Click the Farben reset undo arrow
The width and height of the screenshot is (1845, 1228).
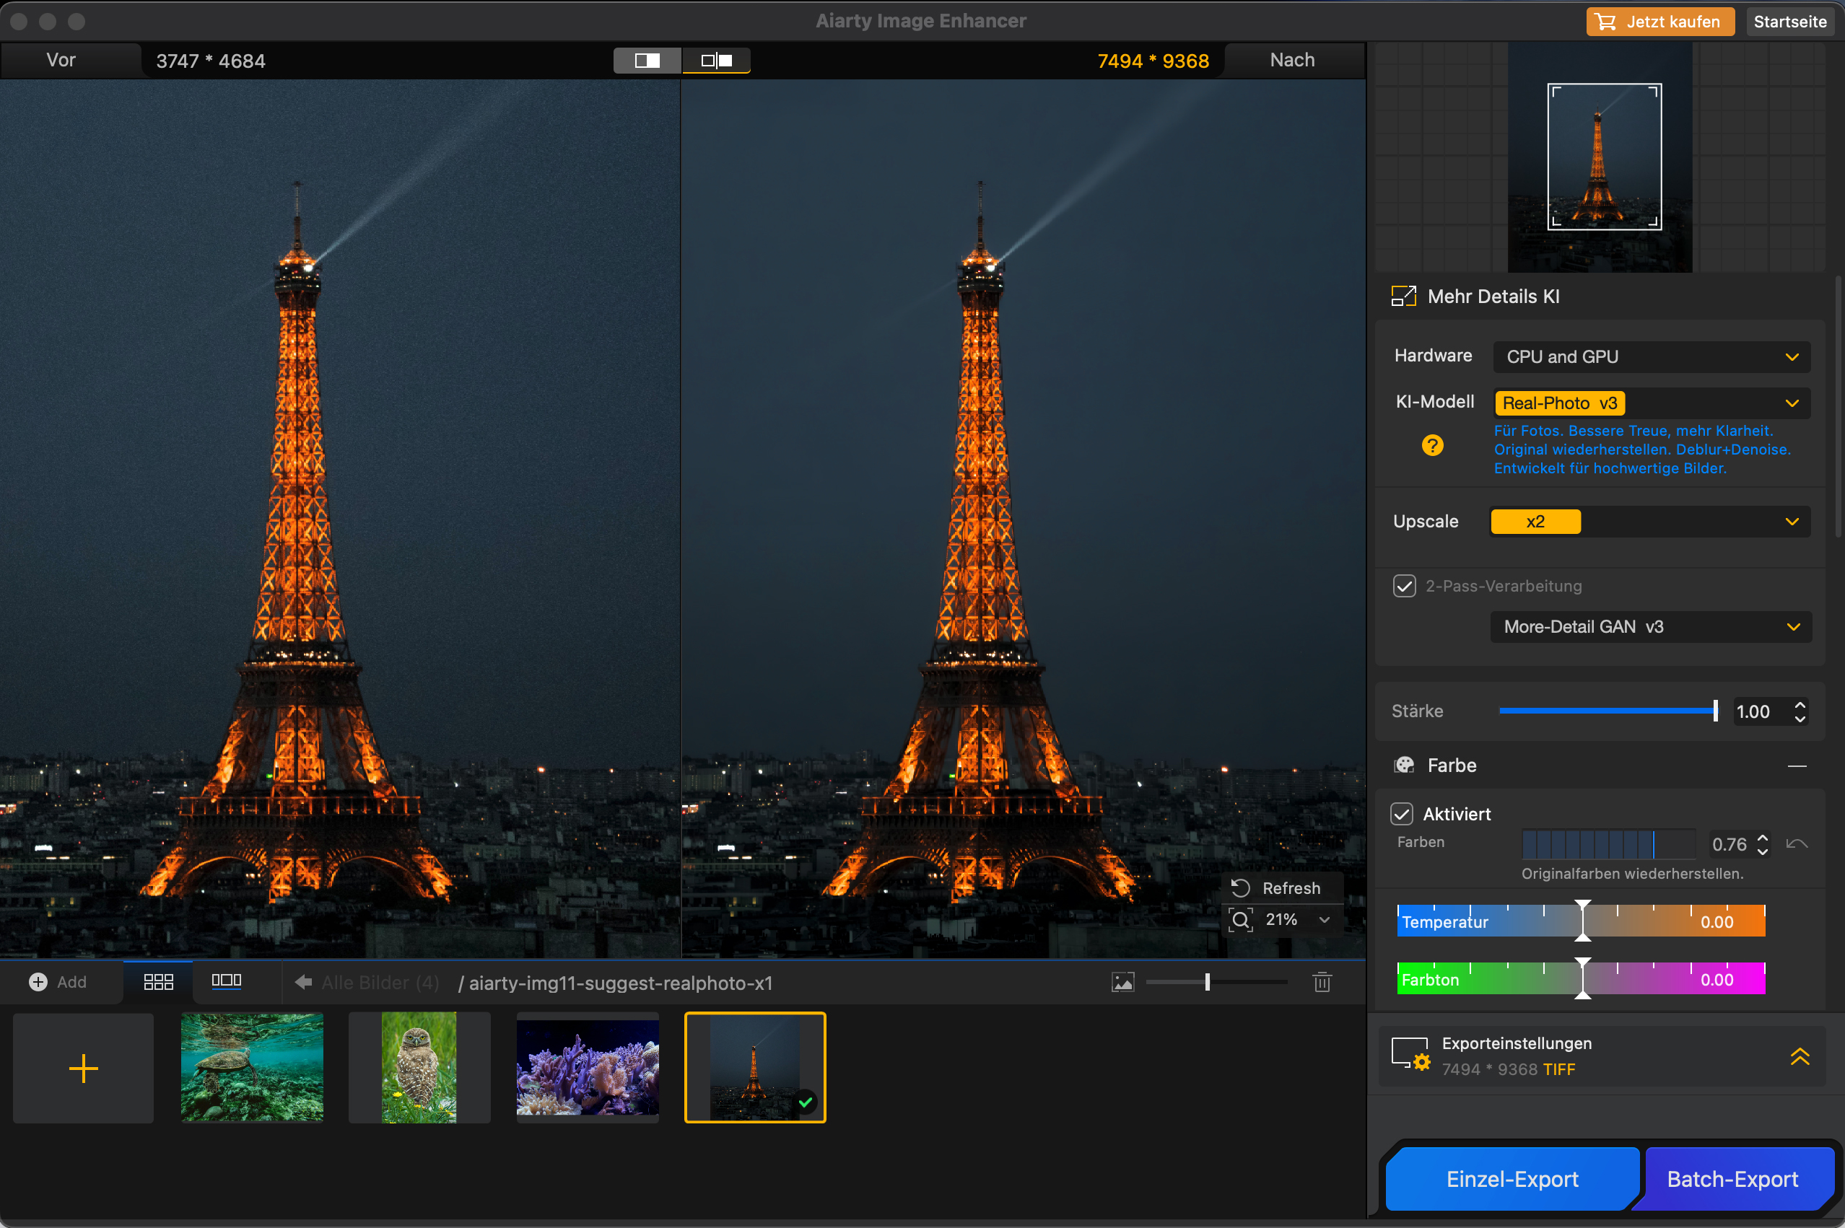coord(1797,844)
